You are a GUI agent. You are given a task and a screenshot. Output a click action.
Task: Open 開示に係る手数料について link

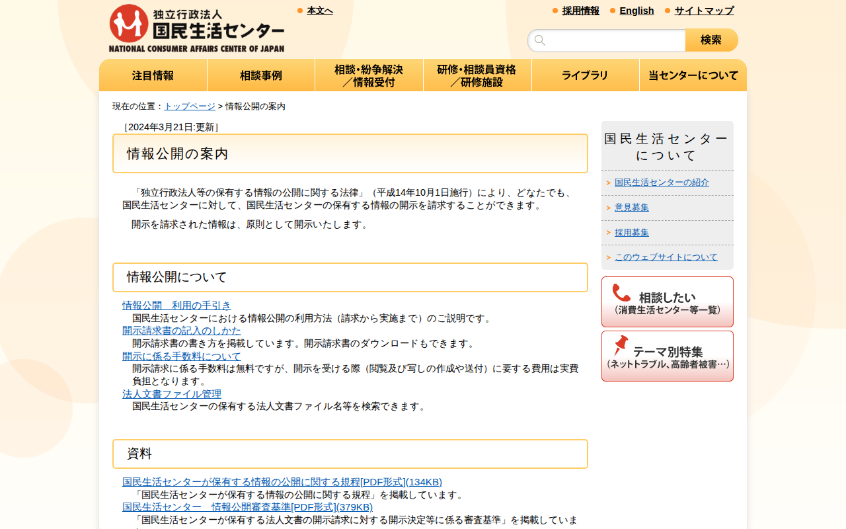(x=182, y=356)
